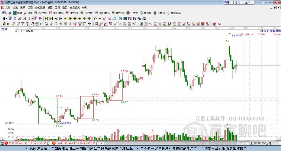Click the red pencil drawing tool
281x151 pixels.
4,24
